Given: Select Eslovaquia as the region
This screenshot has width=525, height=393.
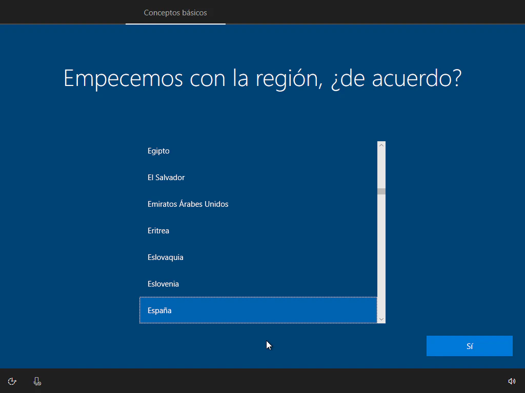Looking at the screenshot, I should [165, 257].
